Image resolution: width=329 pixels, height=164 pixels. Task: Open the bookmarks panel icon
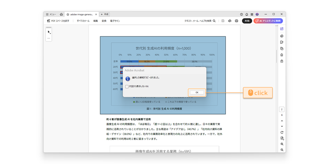tap(282, 42)
